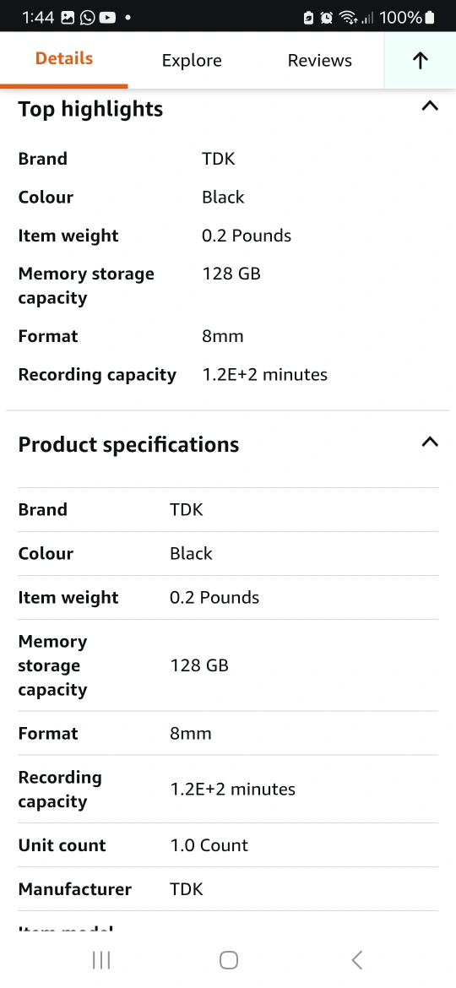Collapse the Top highlights section chevron
This screenshot has height=988, width=456.
[430, 106]
